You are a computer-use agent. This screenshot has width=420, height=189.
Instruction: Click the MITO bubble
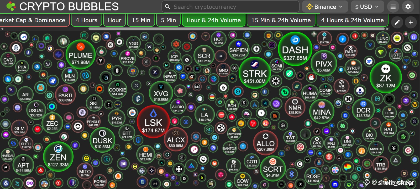[85, 171]
